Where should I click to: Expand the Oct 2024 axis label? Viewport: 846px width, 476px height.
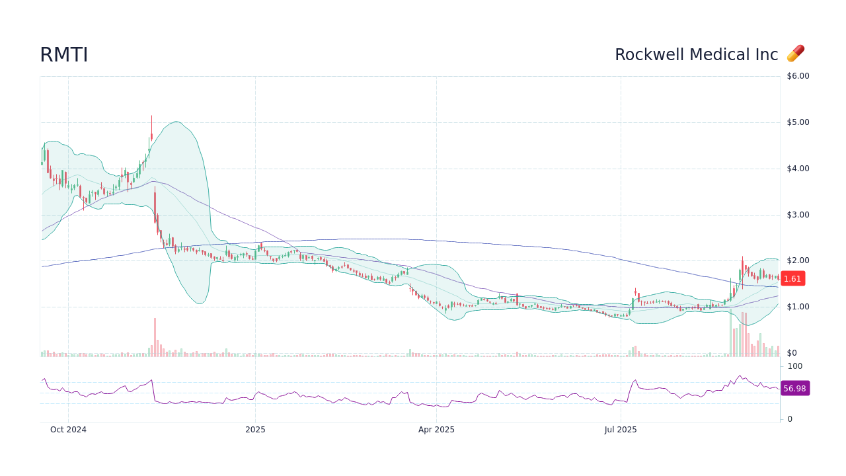point(68,429)
